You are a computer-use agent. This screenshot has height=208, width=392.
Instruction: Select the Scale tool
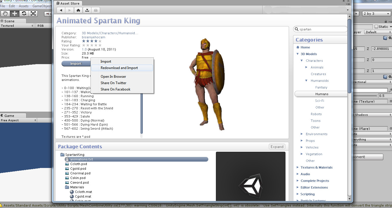tap(33, 13)
